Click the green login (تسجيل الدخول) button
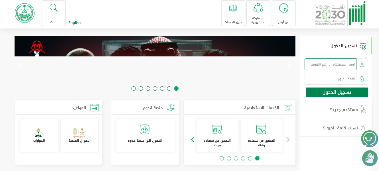This screenshot has height=171, width=379. point(337,92)
